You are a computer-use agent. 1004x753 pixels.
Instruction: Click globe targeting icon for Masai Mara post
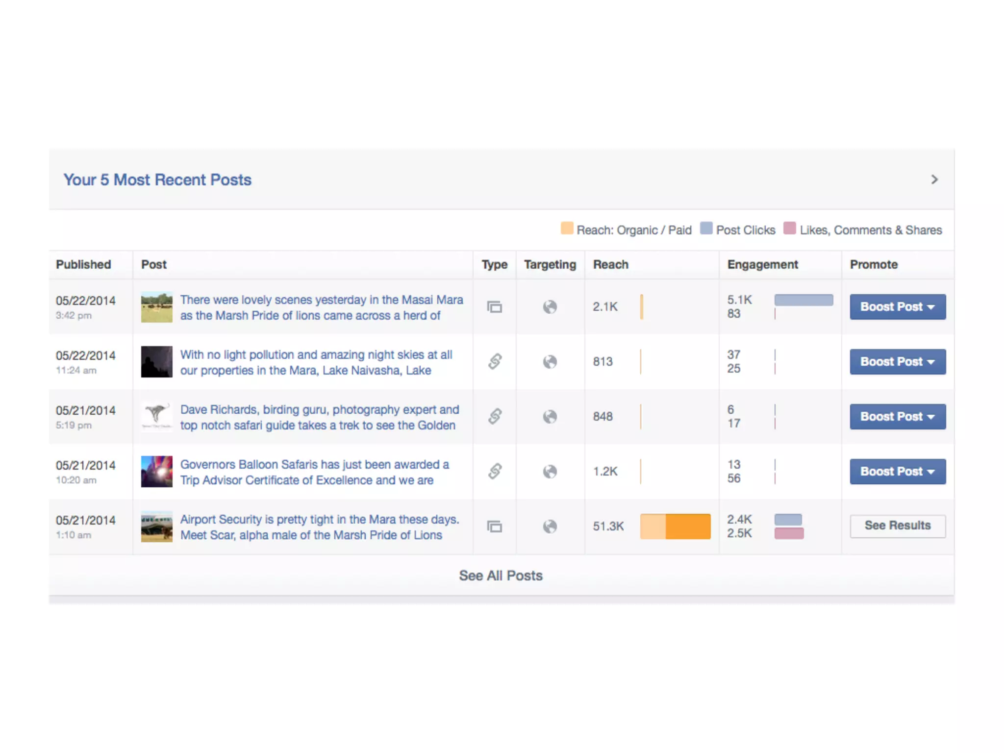tap(550, 307)
